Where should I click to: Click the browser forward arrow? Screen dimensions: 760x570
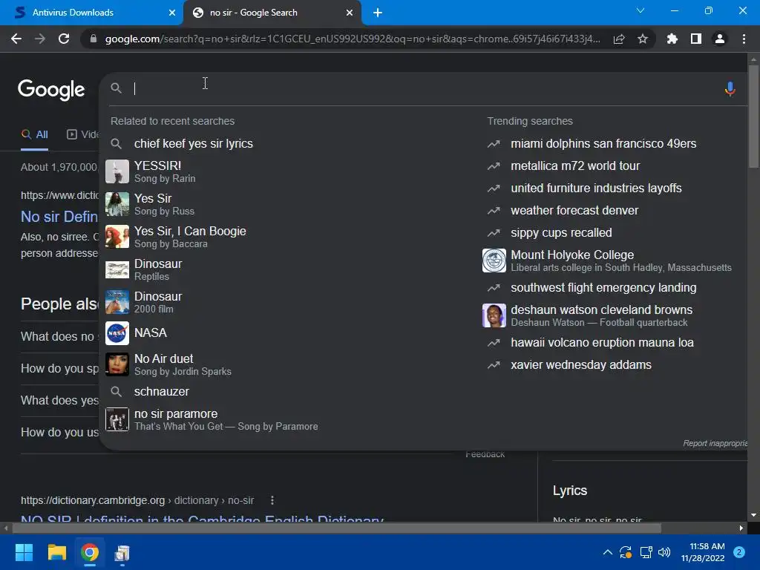40,39
